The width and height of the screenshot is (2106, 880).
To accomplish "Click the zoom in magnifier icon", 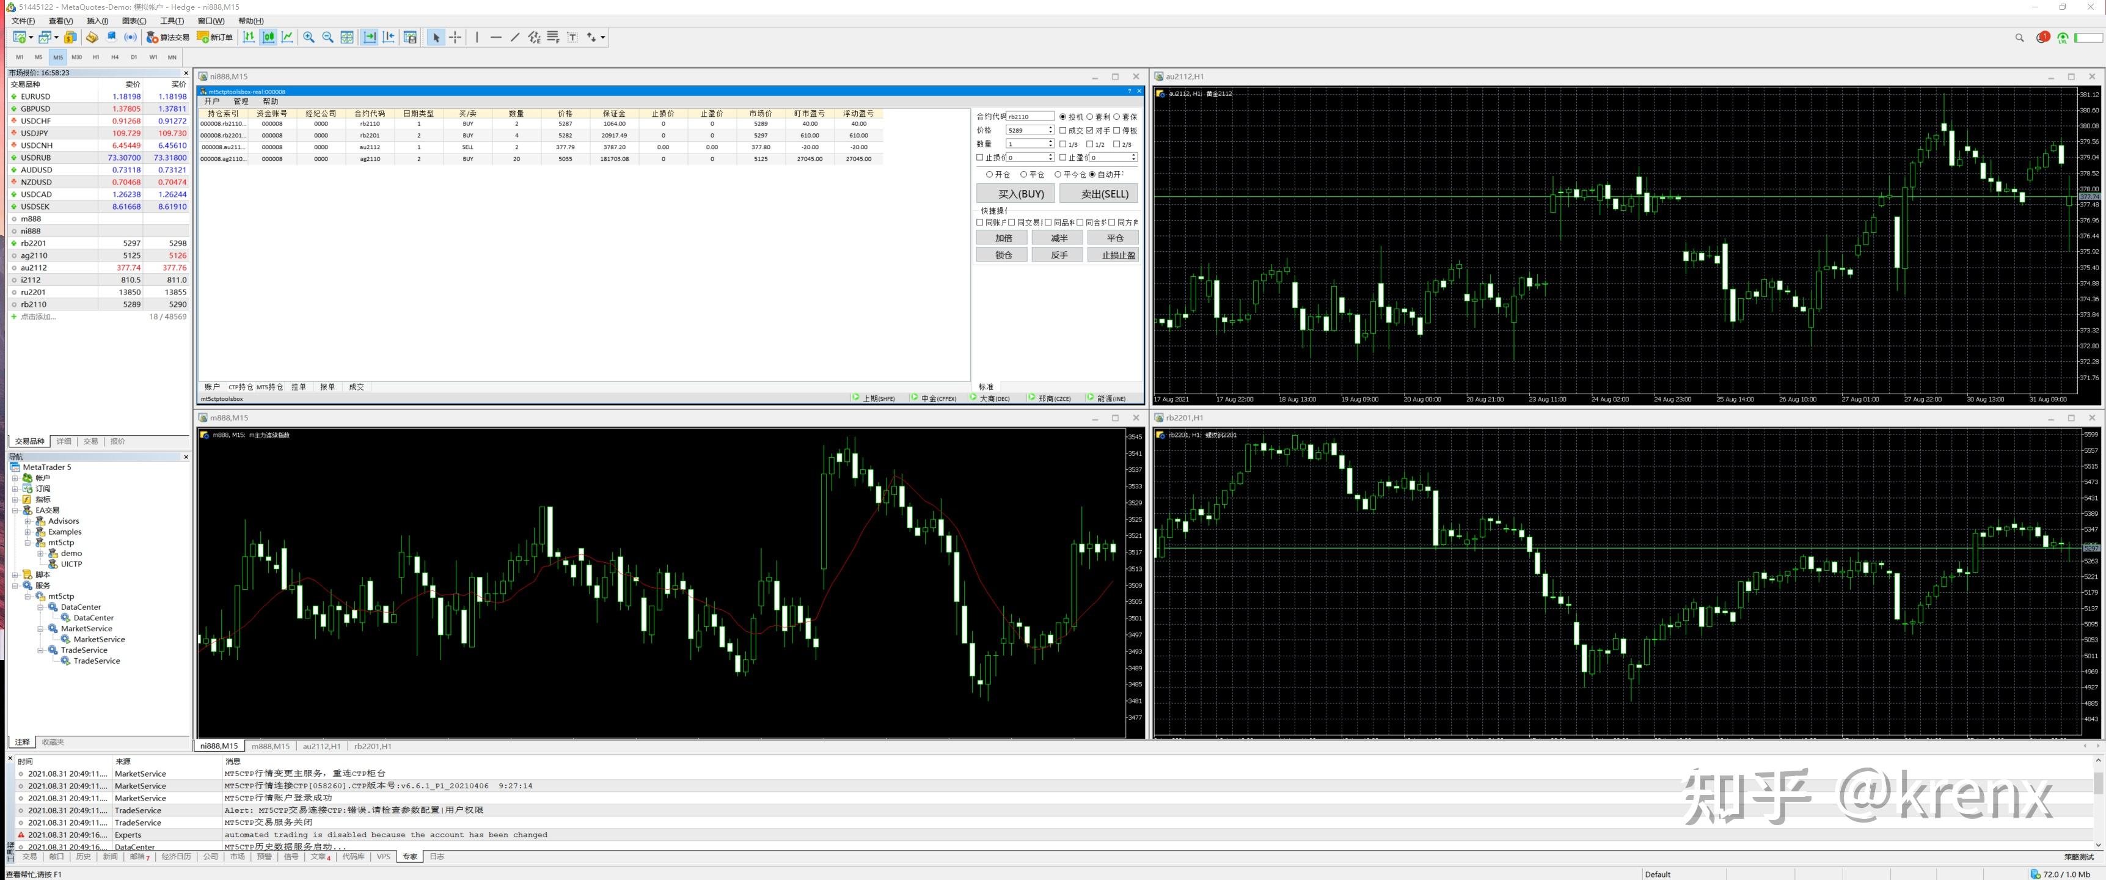I will tap(308, 38).
